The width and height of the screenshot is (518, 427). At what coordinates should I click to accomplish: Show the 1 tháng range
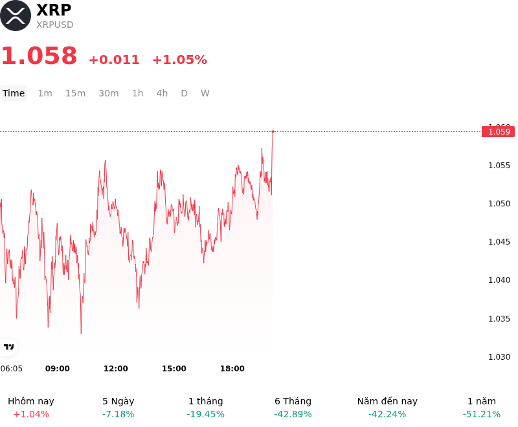[x=205, y=408]
